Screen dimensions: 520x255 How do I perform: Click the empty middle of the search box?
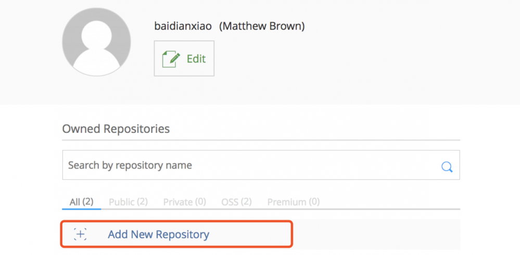(x=312, y=166)
